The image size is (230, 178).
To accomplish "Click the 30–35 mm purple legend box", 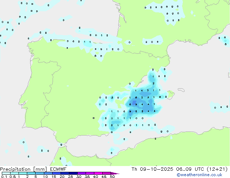I will pyautogui.click(x=81, y=173).
